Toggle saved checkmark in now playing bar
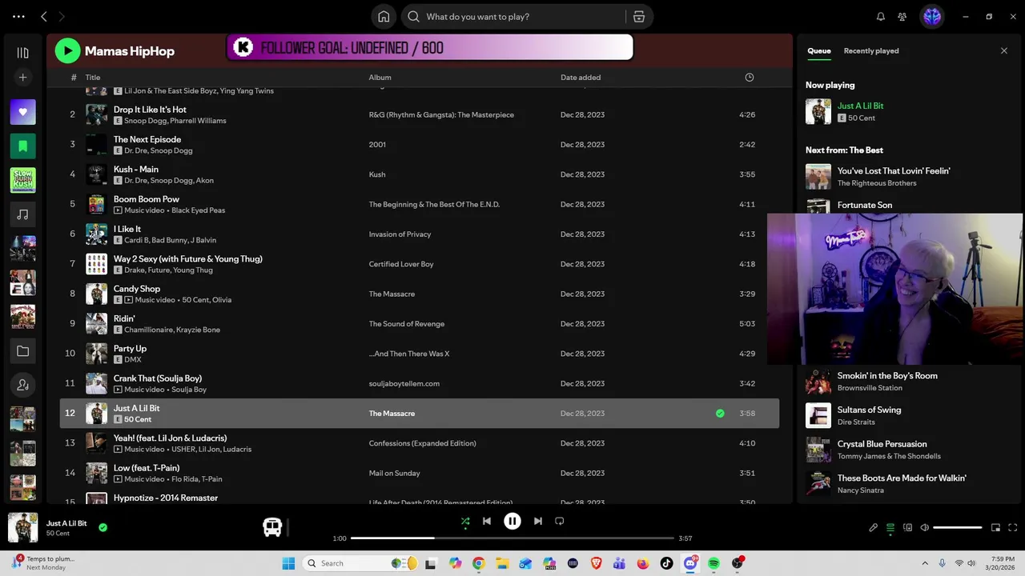 pyautogui.click(x=102, y=527)
